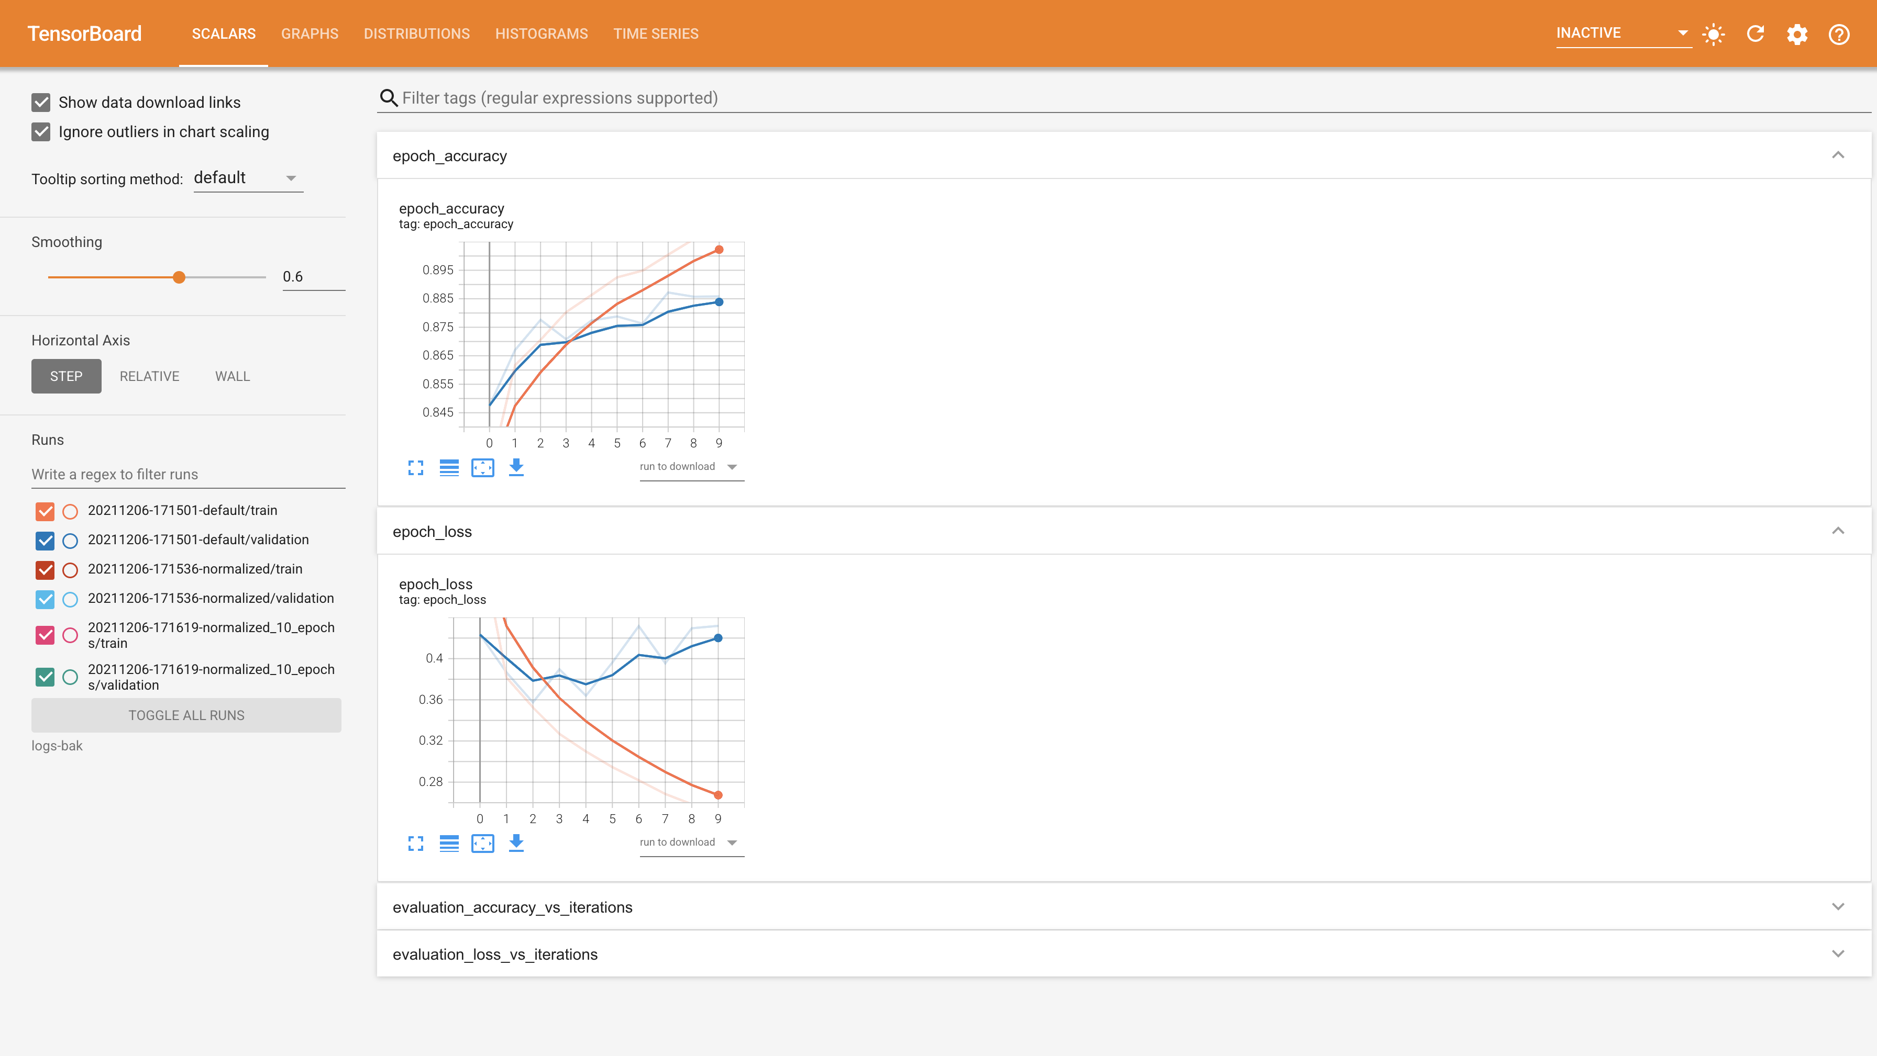This screenshot has width=1877, height=1056.
Task: Open the settings gear icon
Action: point(1797,34)
